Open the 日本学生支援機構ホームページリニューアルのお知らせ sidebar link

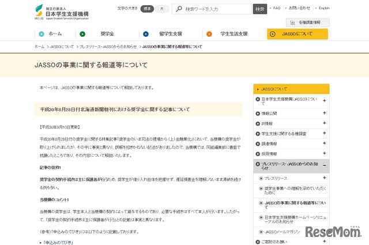tap(295, 220)
